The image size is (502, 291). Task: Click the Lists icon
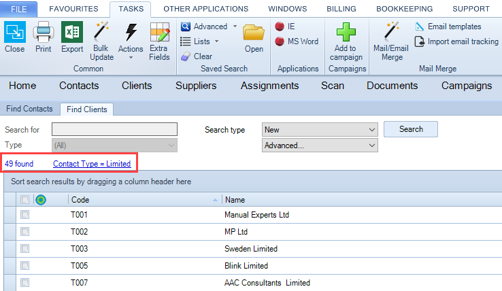pyautogui.click(x=186, y=41)
